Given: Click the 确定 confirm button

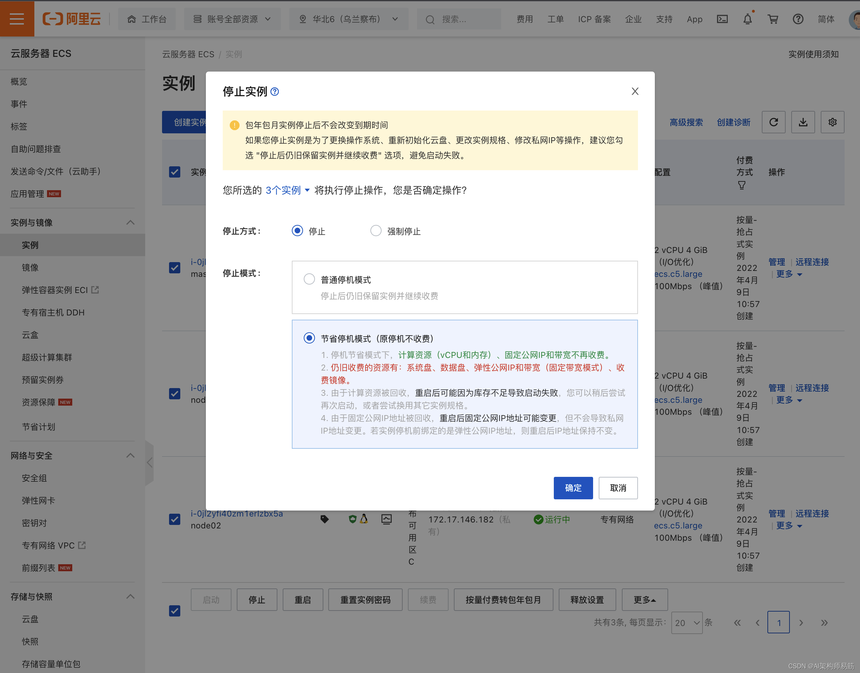Looking at the screenshot, I should 572,487.
